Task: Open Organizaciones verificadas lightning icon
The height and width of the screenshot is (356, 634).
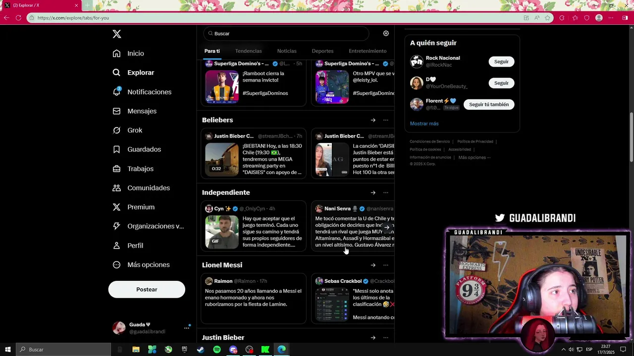Action: tap(117, 226)
